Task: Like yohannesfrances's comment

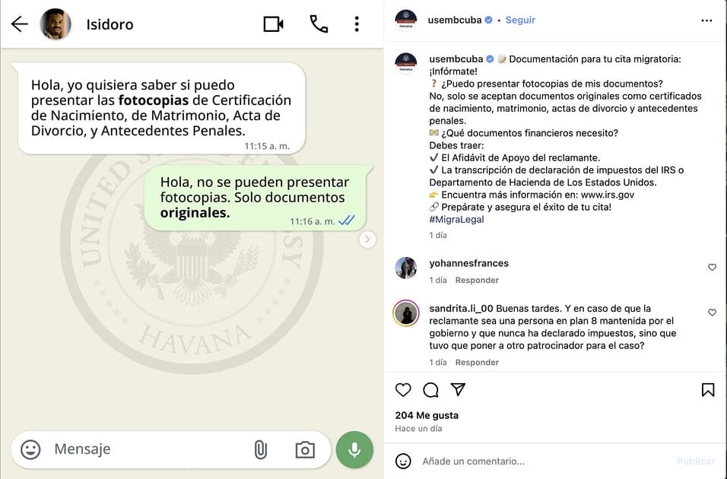Action: 712,267
